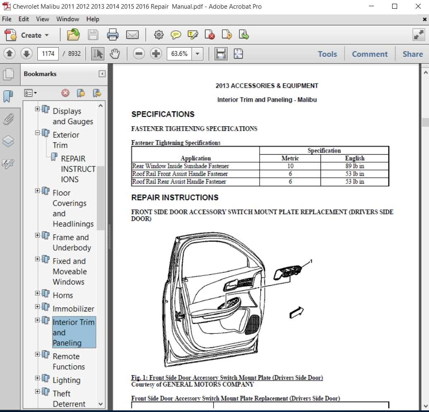Print the document with printer icon

coord(113,35)
